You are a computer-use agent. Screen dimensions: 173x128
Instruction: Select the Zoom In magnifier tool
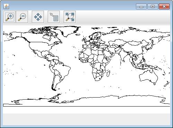tap(9, 17)
